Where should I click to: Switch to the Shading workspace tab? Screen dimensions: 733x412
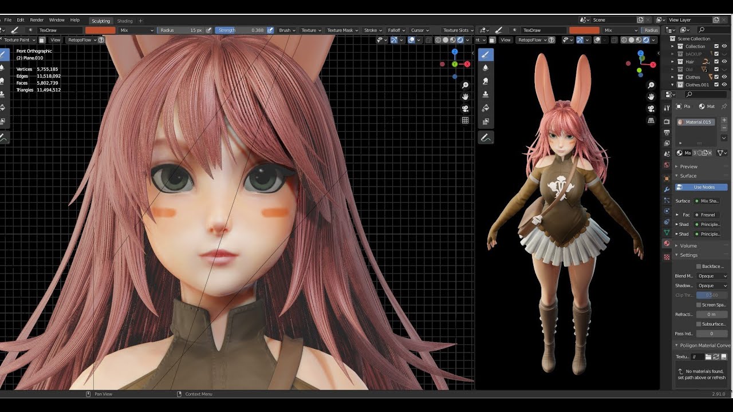pyautogui.click(x=125, y=21)
